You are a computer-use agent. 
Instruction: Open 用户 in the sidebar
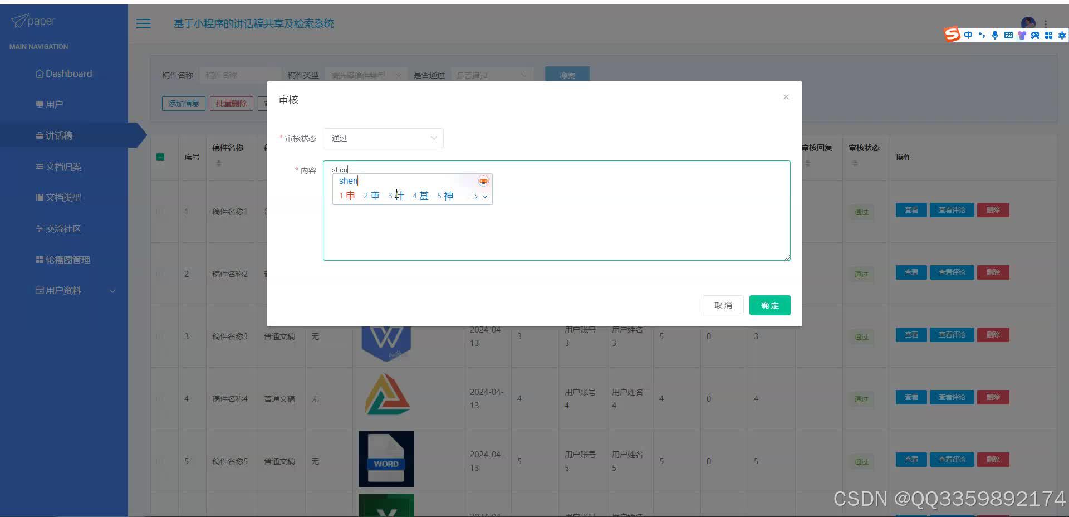pos(50,104)
